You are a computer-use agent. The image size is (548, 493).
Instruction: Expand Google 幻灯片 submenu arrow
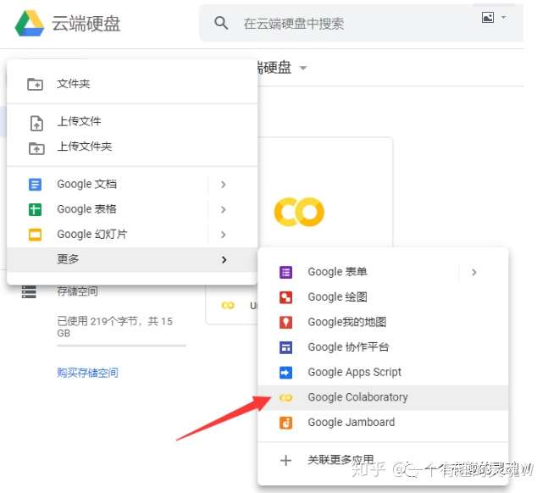[x=224, y=235]
